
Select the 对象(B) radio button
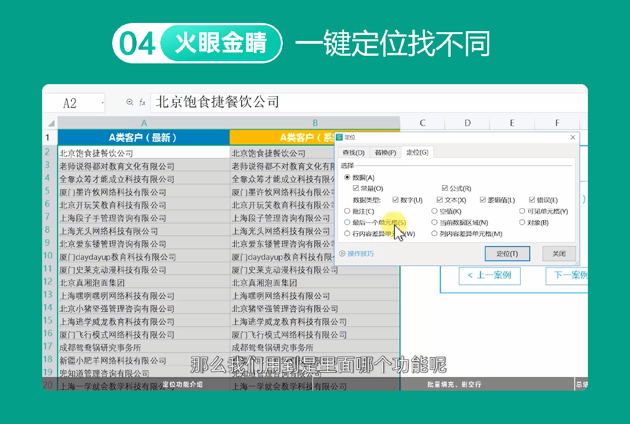[x=522, y=222]
